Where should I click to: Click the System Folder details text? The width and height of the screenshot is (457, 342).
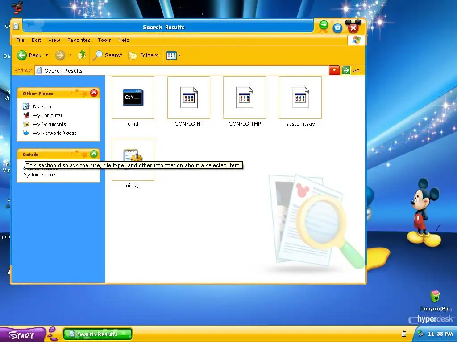39,175
